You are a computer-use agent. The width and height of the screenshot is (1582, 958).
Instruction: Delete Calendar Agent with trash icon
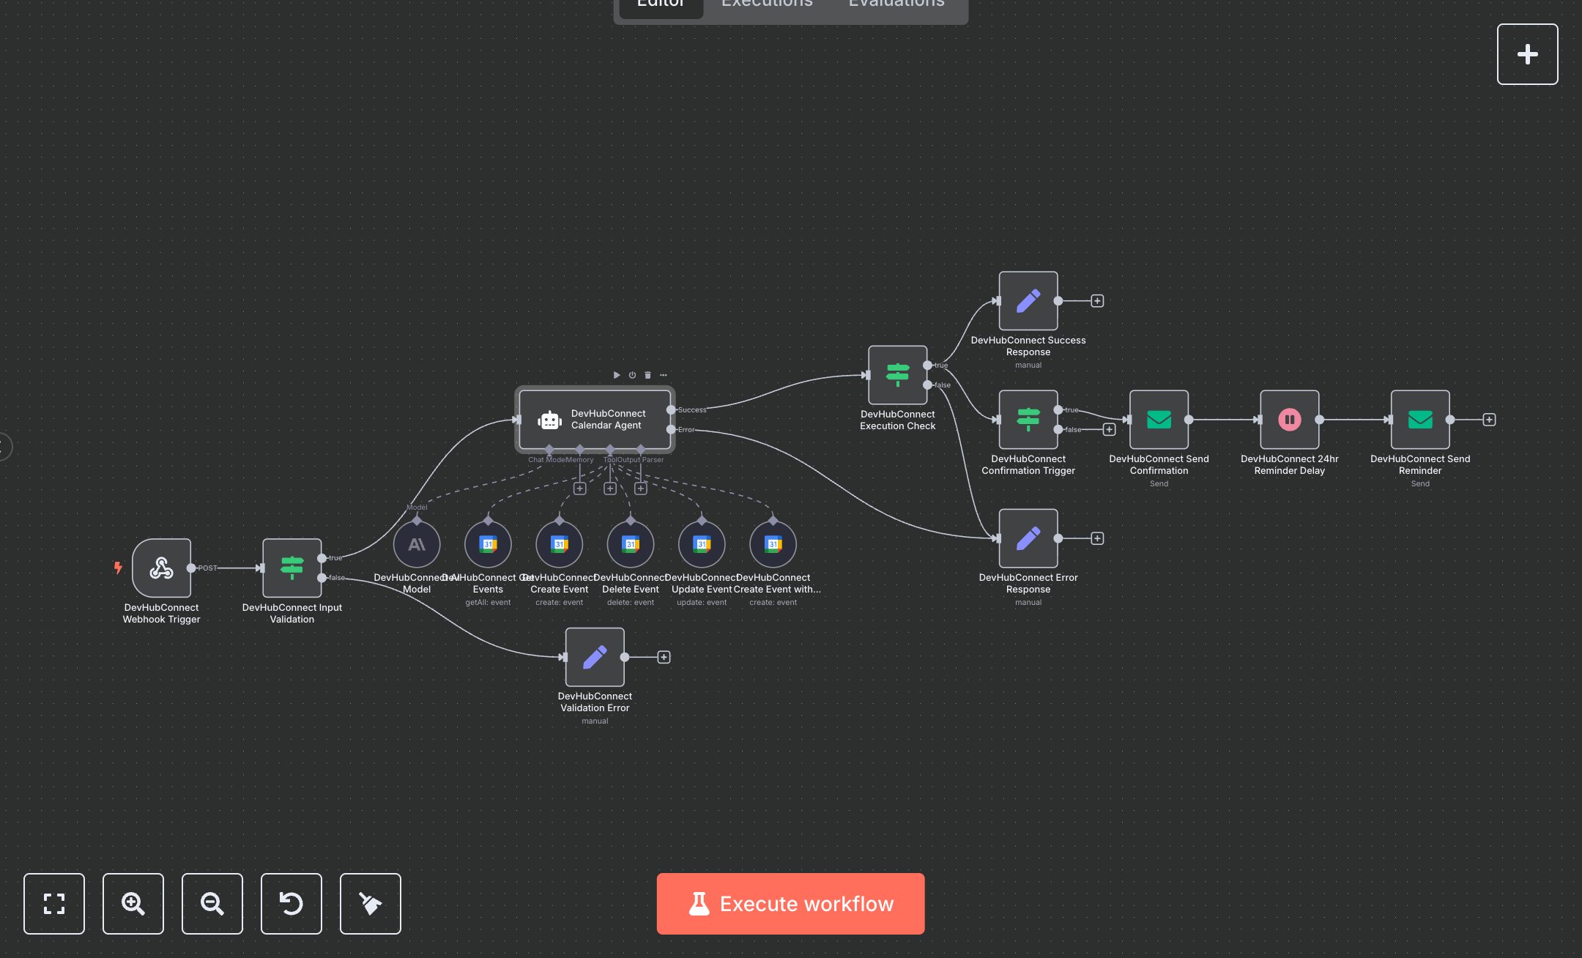(x=647, y=375)
